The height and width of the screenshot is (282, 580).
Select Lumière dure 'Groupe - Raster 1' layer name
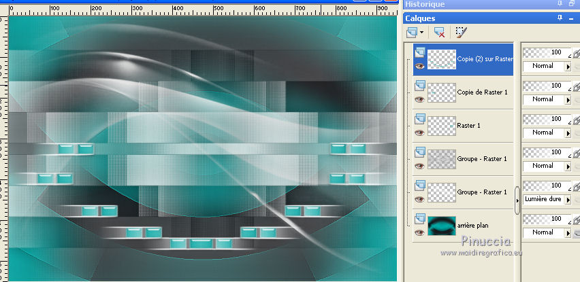point(482,192)
